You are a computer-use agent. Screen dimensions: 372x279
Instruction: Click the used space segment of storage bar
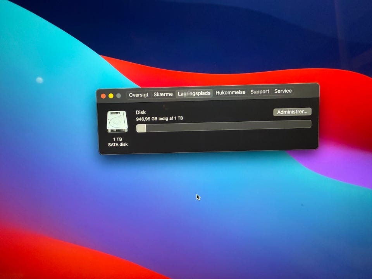pyautogui.click(x=141, y=128)
